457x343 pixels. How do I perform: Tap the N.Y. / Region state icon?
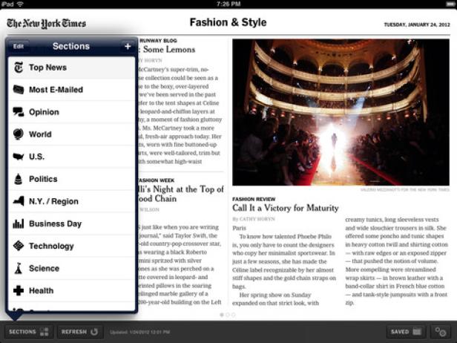(19, 201)
